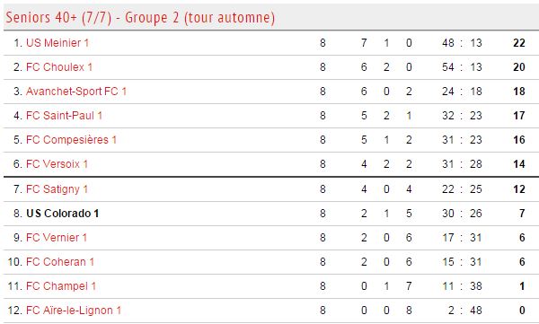Viewport: 539px width, 324px height.
Task: Click FC Satigny's 12 points total
Action: click(x=518, y=189)
